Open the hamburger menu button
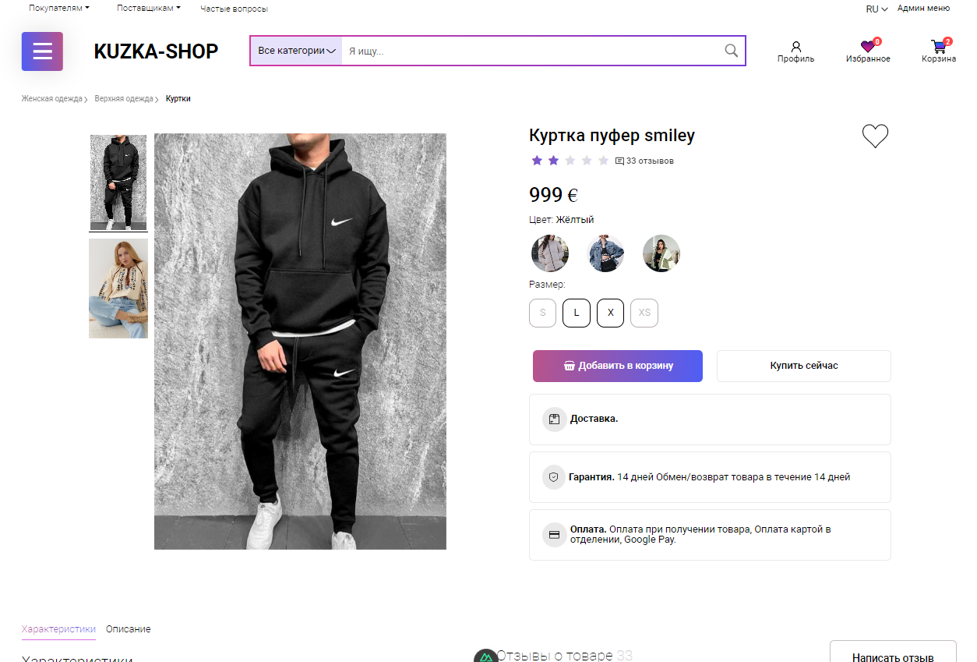Image resolution: width=977 pixels, height=662 pixels. click(42, 51)
